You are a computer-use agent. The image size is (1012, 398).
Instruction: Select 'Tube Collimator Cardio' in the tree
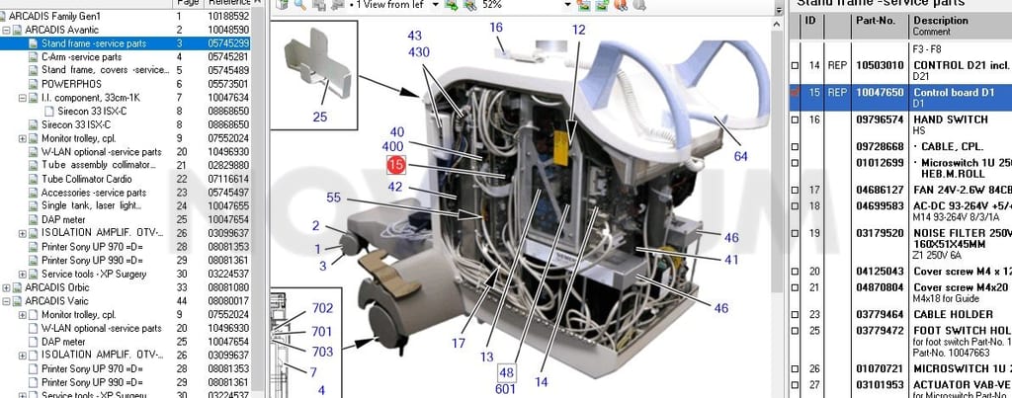87,179
